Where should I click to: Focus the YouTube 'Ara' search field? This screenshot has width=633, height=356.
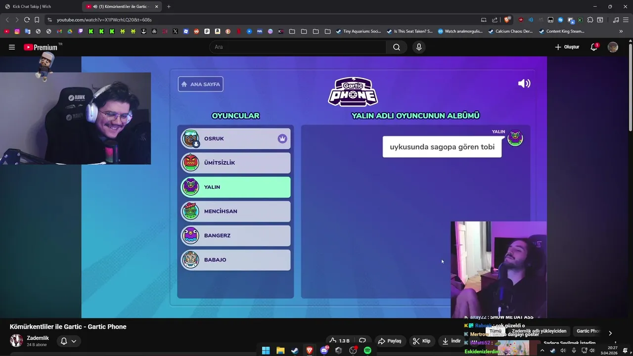(298, 47)
